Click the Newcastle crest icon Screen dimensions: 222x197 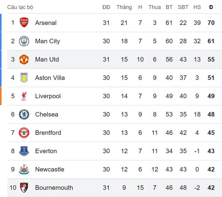(24, 169)
